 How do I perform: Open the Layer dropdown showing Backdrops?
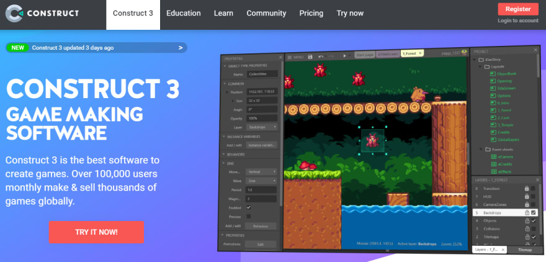coord(261,127)
